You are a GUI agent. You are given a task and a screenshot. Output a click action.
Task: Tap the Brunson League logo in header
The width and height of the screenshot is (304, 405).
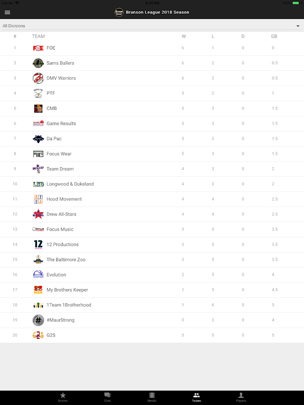[119, 12]
